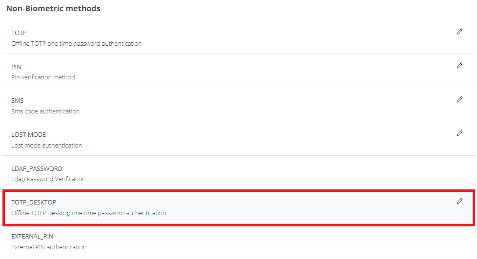Screen dimensions: 477x259
Task: Select the LOST MODE title text
Action: pyautogui.click(x=29, y=135)
